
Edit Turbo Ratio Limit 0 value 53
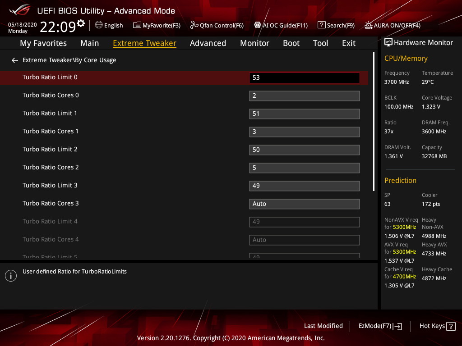pos(305,77)
